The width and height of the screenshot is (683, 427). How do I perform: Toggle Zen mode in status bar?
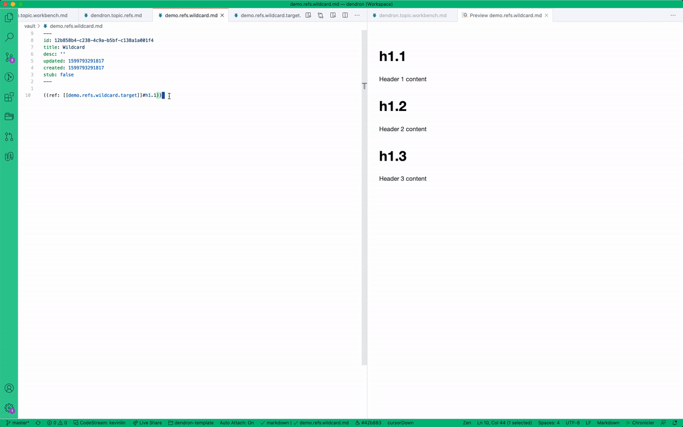pos(467,423)
